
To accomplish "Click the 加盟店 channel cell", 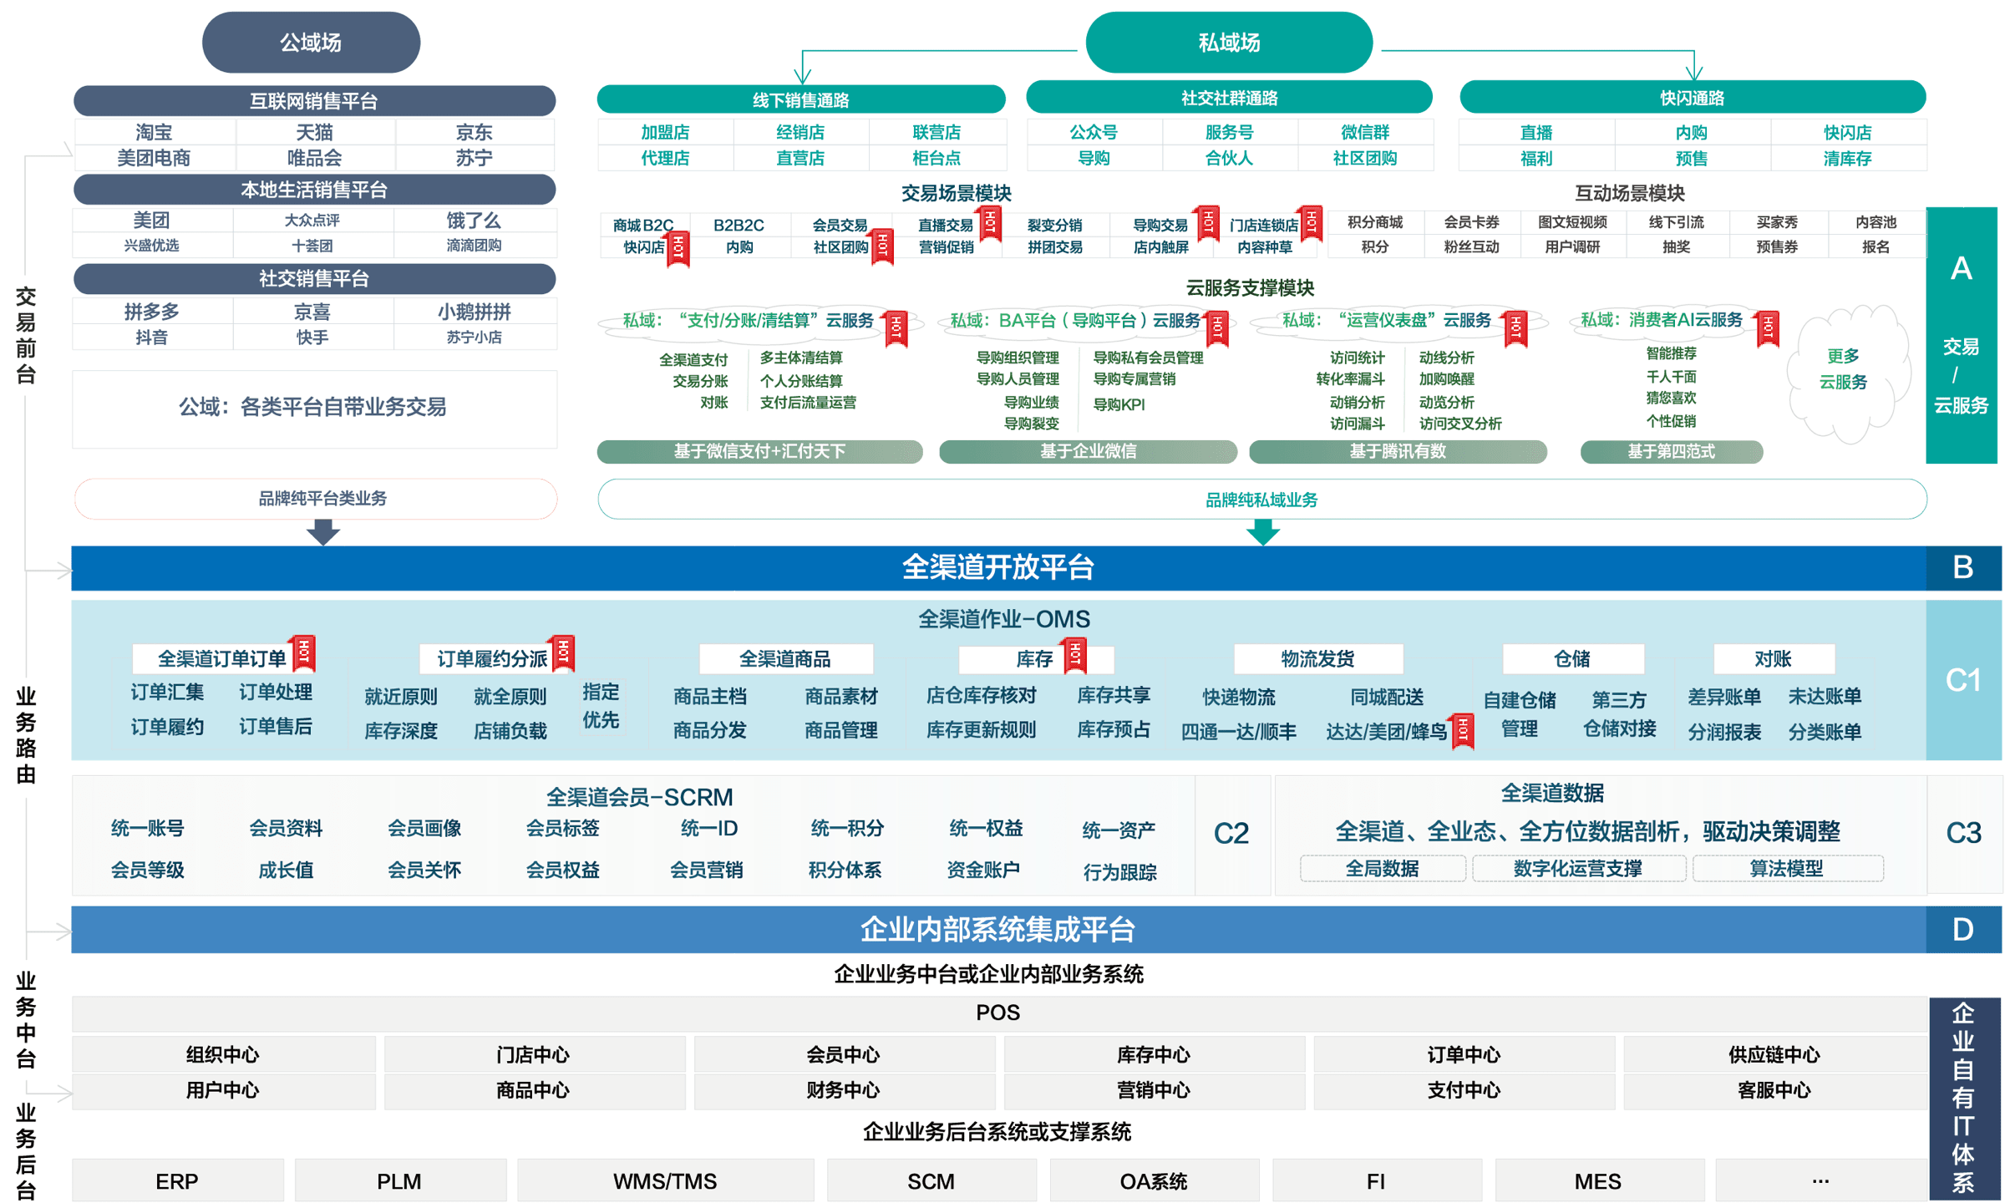I will pos(665,132).
